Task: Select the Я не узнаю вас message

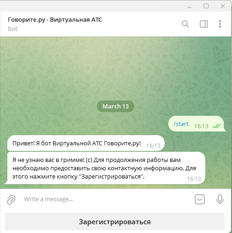Action: pos(106,168)
